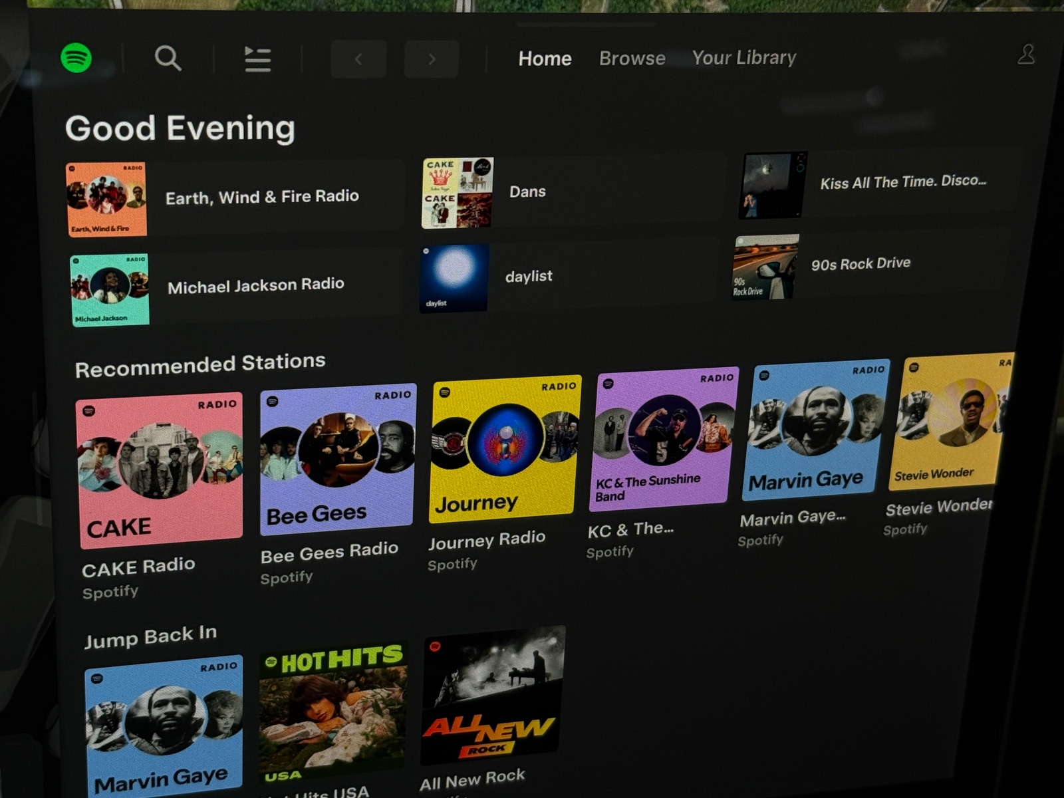Select the All New Rock playlist cover

pyautogui.click(x=493, y=696)
